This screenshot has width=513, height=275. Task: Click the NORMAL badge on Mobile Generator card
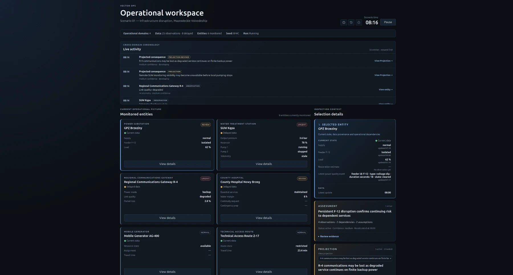(x=205, y=233)
